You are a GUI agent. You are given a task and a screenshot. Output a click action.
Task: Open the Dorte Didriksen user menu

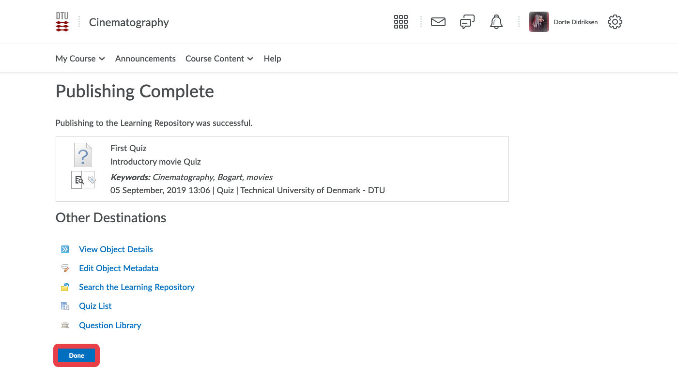(563, 22)
